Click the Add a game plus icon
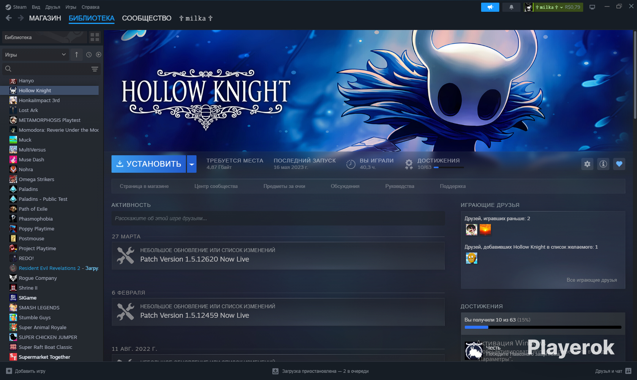The width and height of the screenshot is (637, 380). (x=9, y=371)
